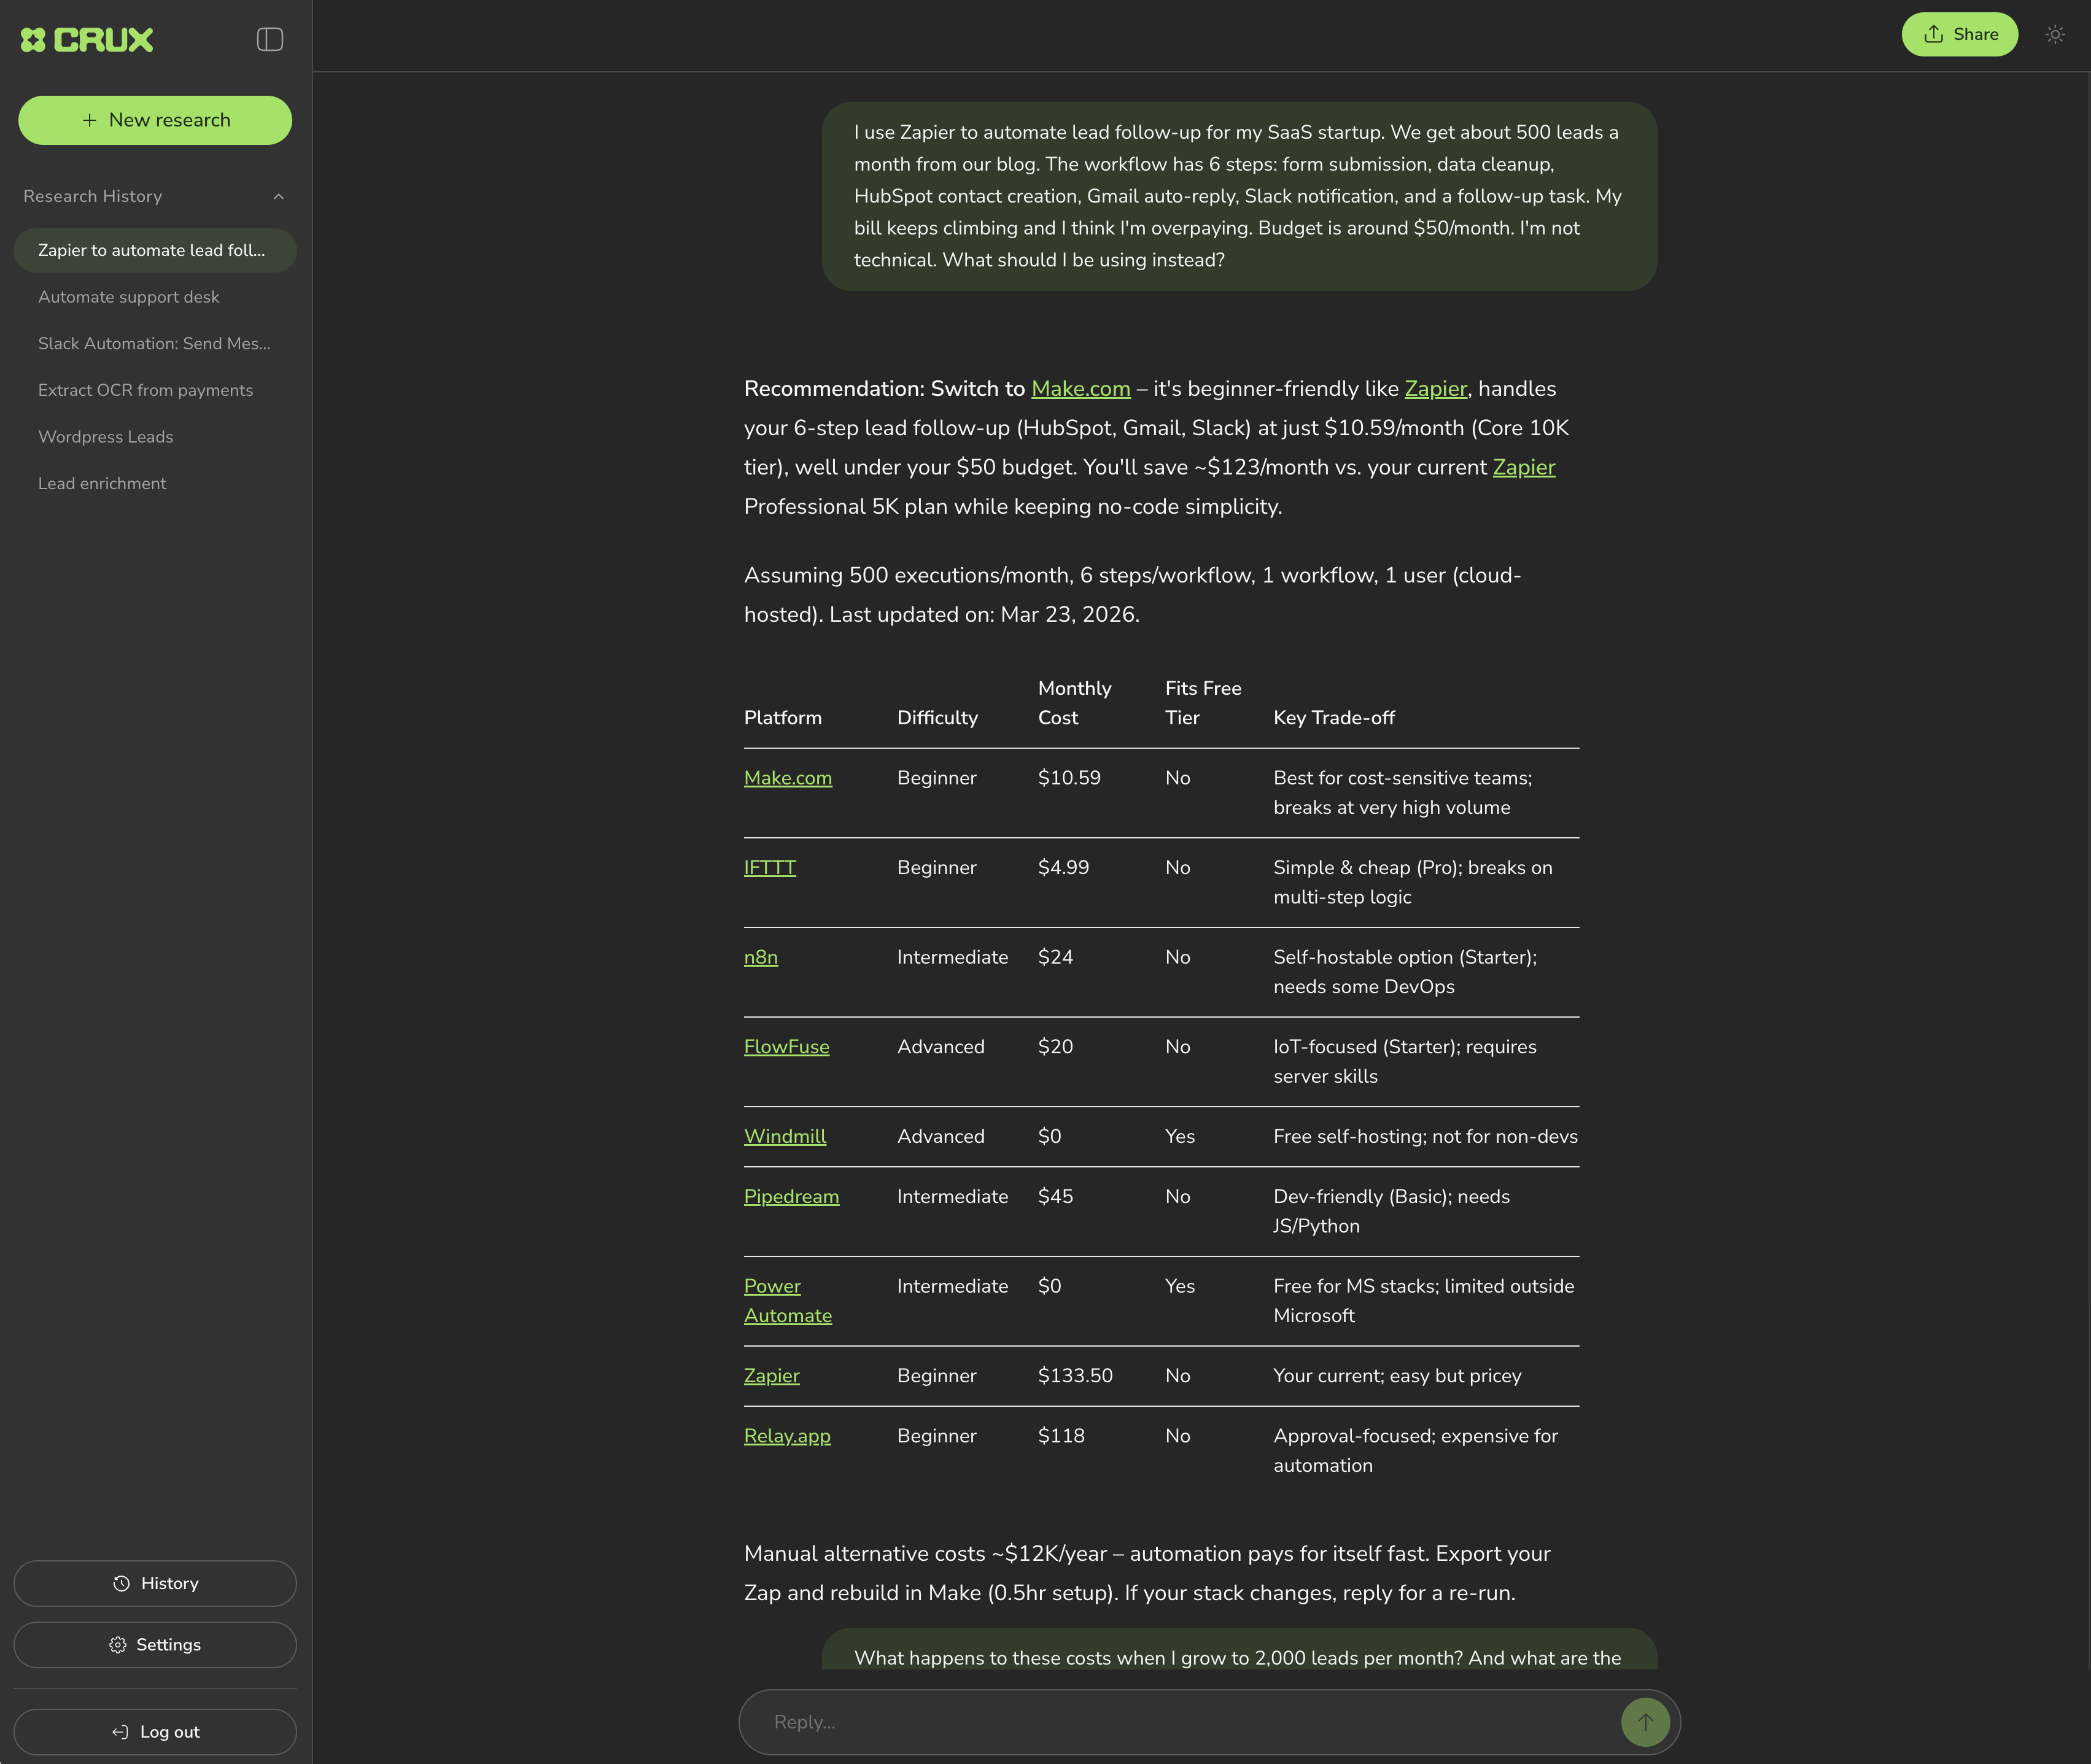Open the Windmill table link

click(784, 1137)
